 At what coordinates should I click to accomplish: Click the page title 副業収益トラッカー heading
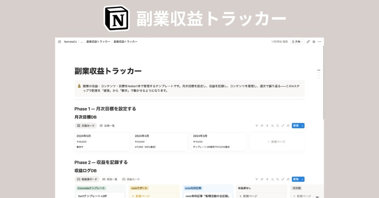coord(108,71)
